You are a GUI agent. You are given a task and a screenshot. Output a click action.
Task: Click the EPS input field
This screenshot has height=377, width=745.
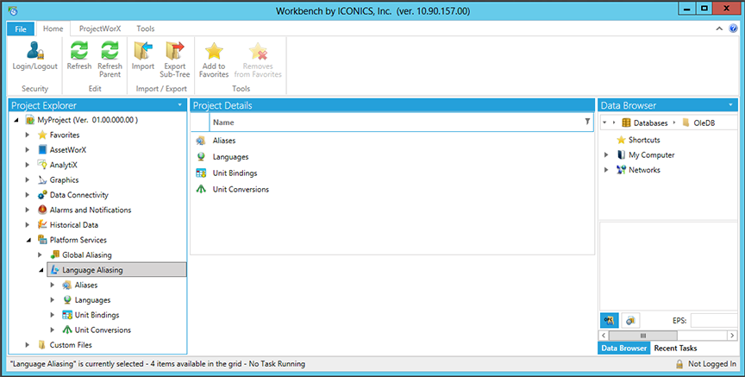(x=714, y=321)
